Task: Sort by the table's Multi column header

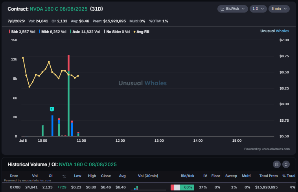Action: coord(246,176)
